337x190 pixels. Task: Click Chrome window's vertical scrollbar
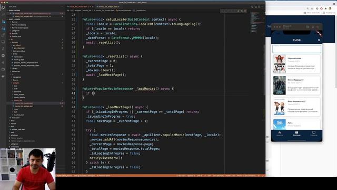pos(336,52)
